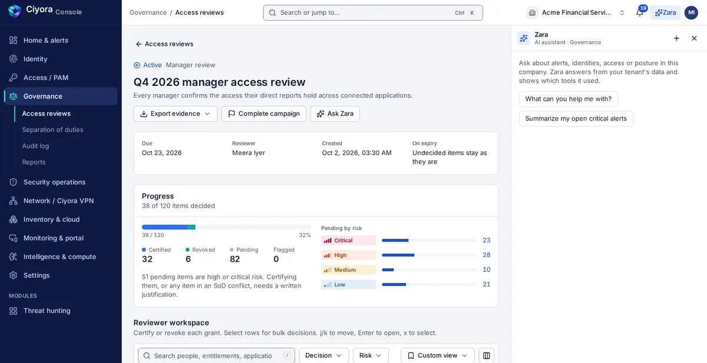Image resolution: width=707 pixels, height=363 pixels.
Task: Click the Pending count 82
Action: click(235, 259)
